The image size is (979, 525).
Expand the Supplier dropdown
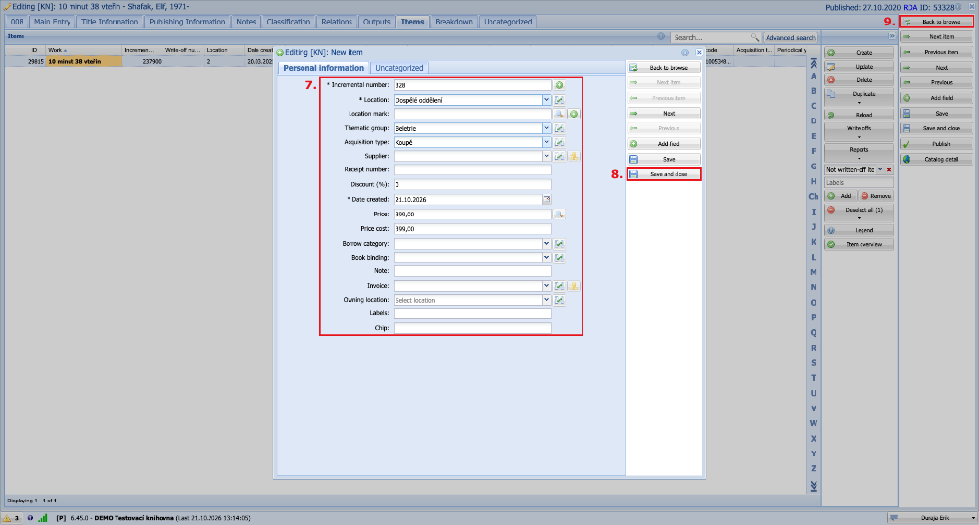coord(547,157)
